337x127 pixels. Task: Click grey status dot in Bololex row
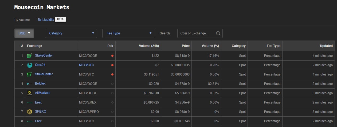(112, 84)
